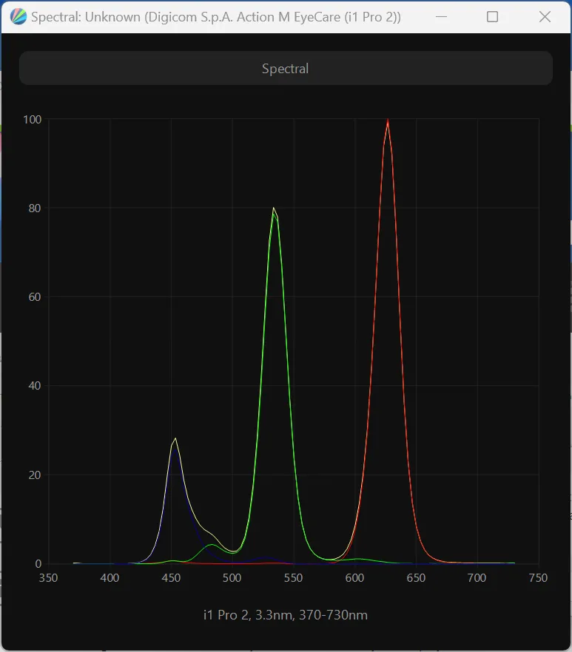572x652 pixels.
Task: Click the '450' wavelength axis label
Action: [171, 578]
